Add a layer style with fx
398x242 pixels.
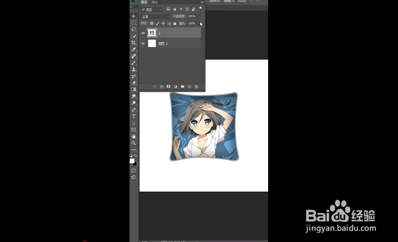pos(162,86)
